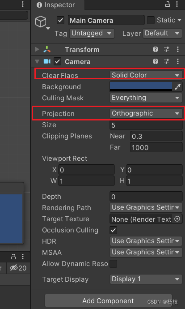Click the orthographic Size input field
This screenshot has width=185, height=309.
(146, 125)
